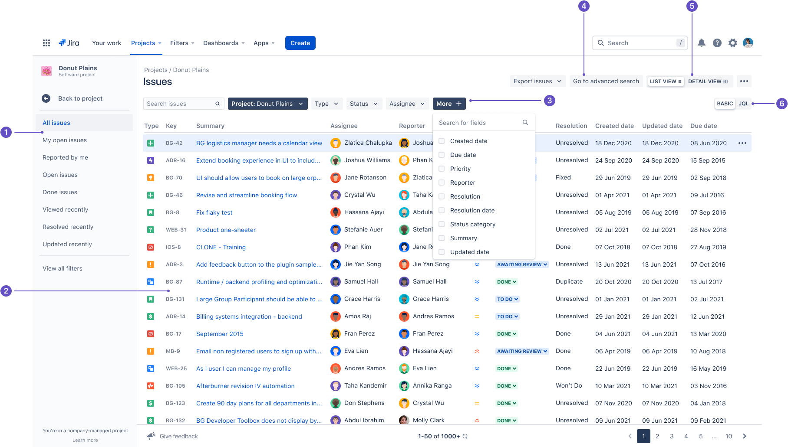Select the My open issues filter

[65, 140]
